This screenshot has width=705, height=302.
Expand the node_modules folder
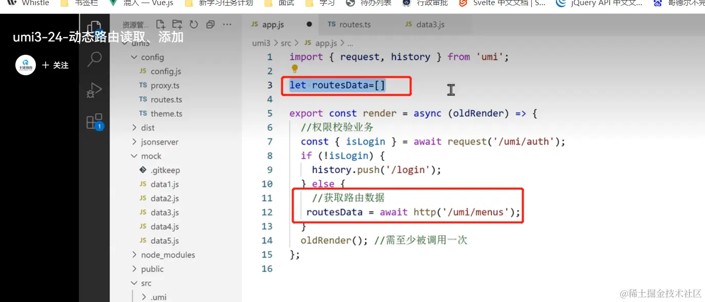tap(163, 255)
